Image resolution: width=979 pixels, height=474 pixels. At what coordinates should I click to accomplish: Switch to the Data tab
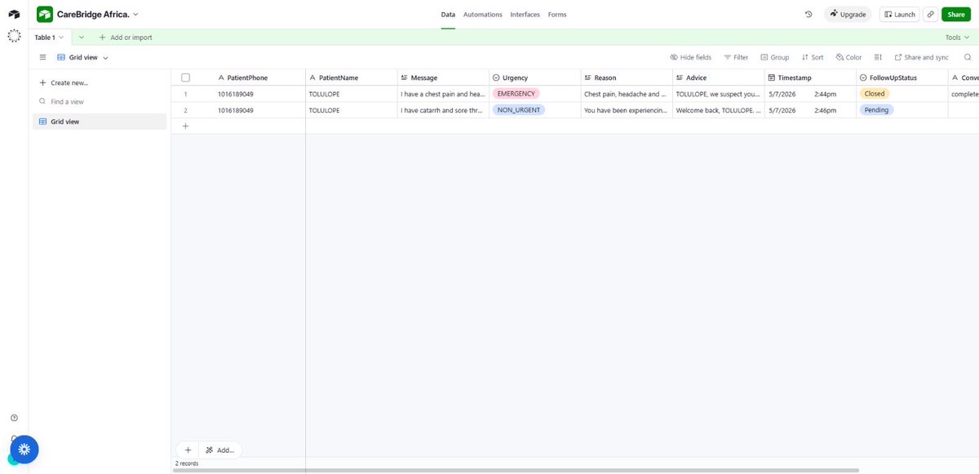click(448, 15)
